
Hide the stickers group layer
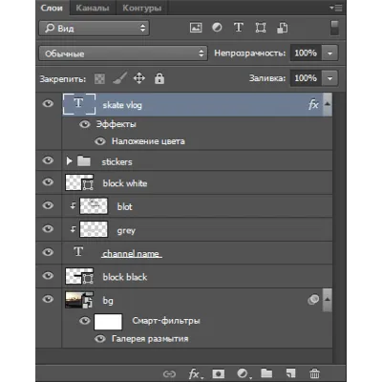(x=48, y=160)
